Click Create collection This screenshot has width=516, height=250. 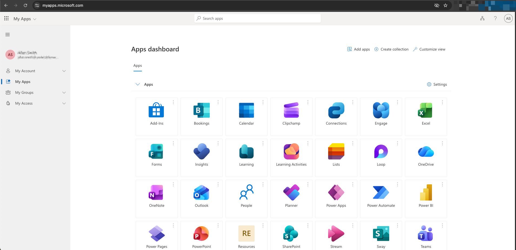[x=391, y=49]
